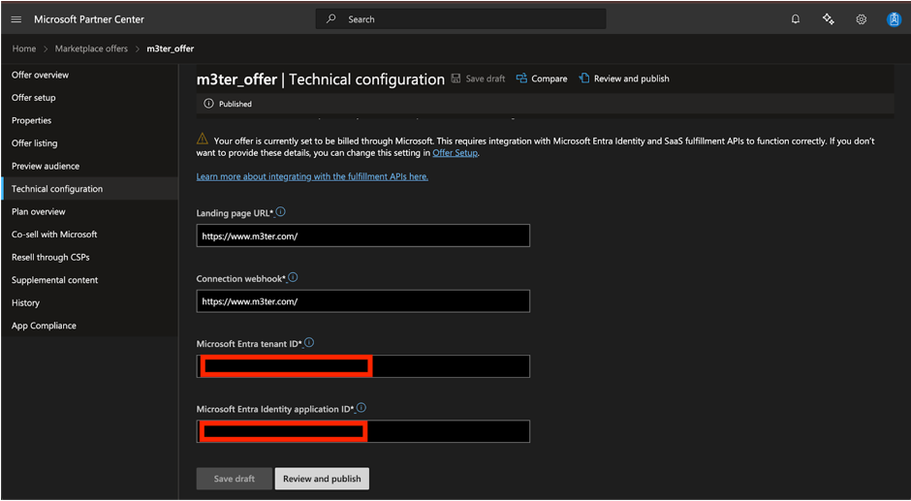Image resolution: width=911 pixels, height=501 pixels.
Task: Click the Connection webhook field
Action: [363, 301]
